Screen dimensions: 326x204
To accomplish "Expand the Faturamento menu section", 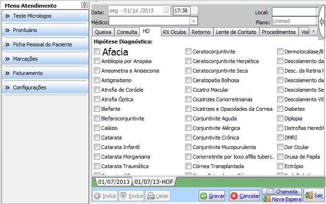I will (45, 73).
